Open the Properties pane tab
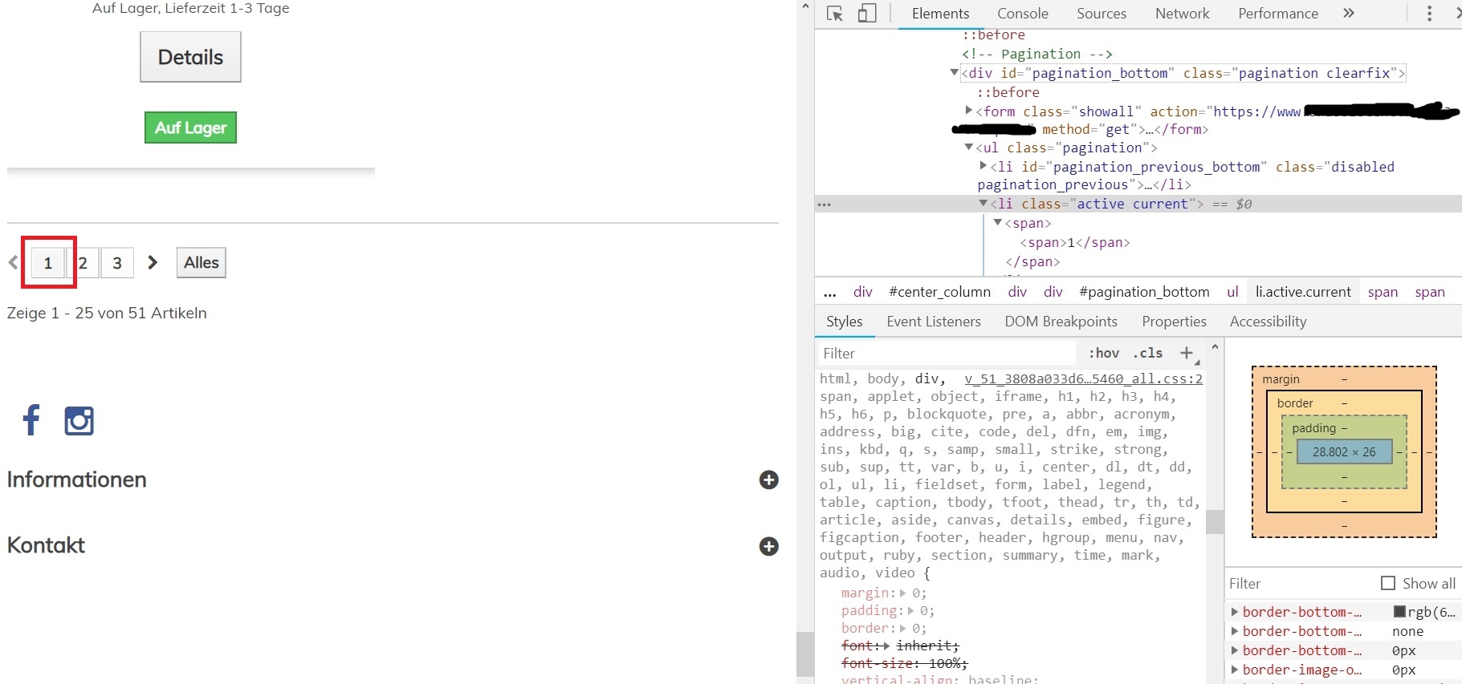The height and width of the screenshot is (684, 1462). click(x=1174, y=322)
